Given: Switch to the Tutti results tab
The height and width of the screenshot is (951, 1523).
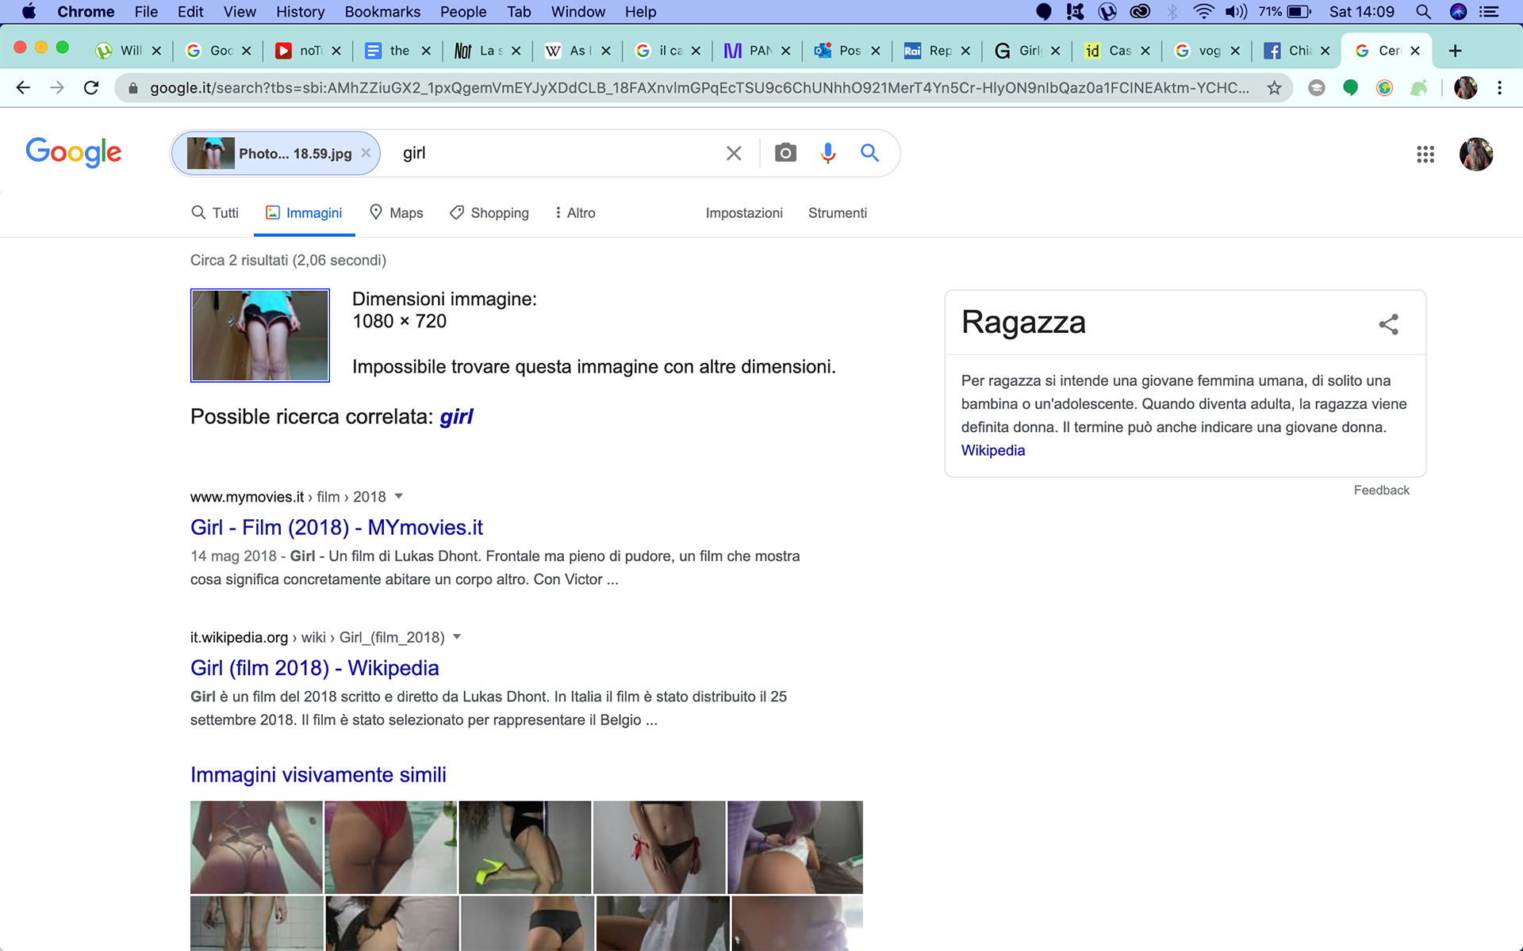Looking at the screenshot, I should 215,213.
